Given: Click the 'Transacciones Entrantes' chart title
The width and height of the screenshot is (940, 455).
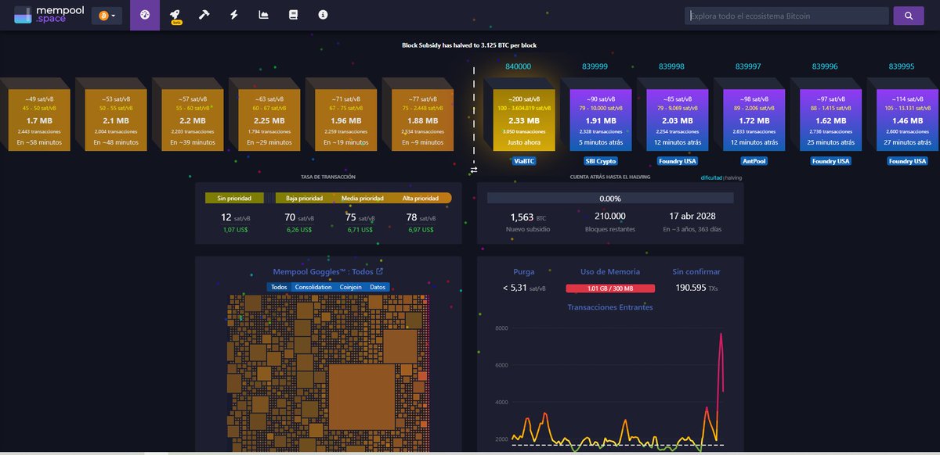Looking at the screenshot, I should 610,307.
